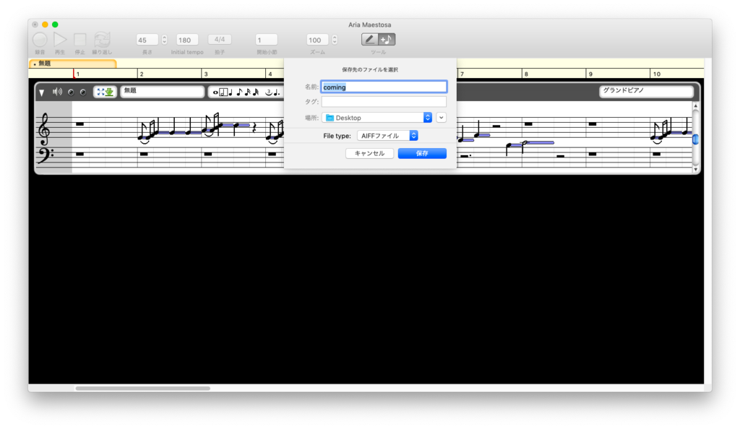Image resolution: width=740 pixels, height=429 pixels.
Task: Click the half note in measure 7
Action: [525, 146]
